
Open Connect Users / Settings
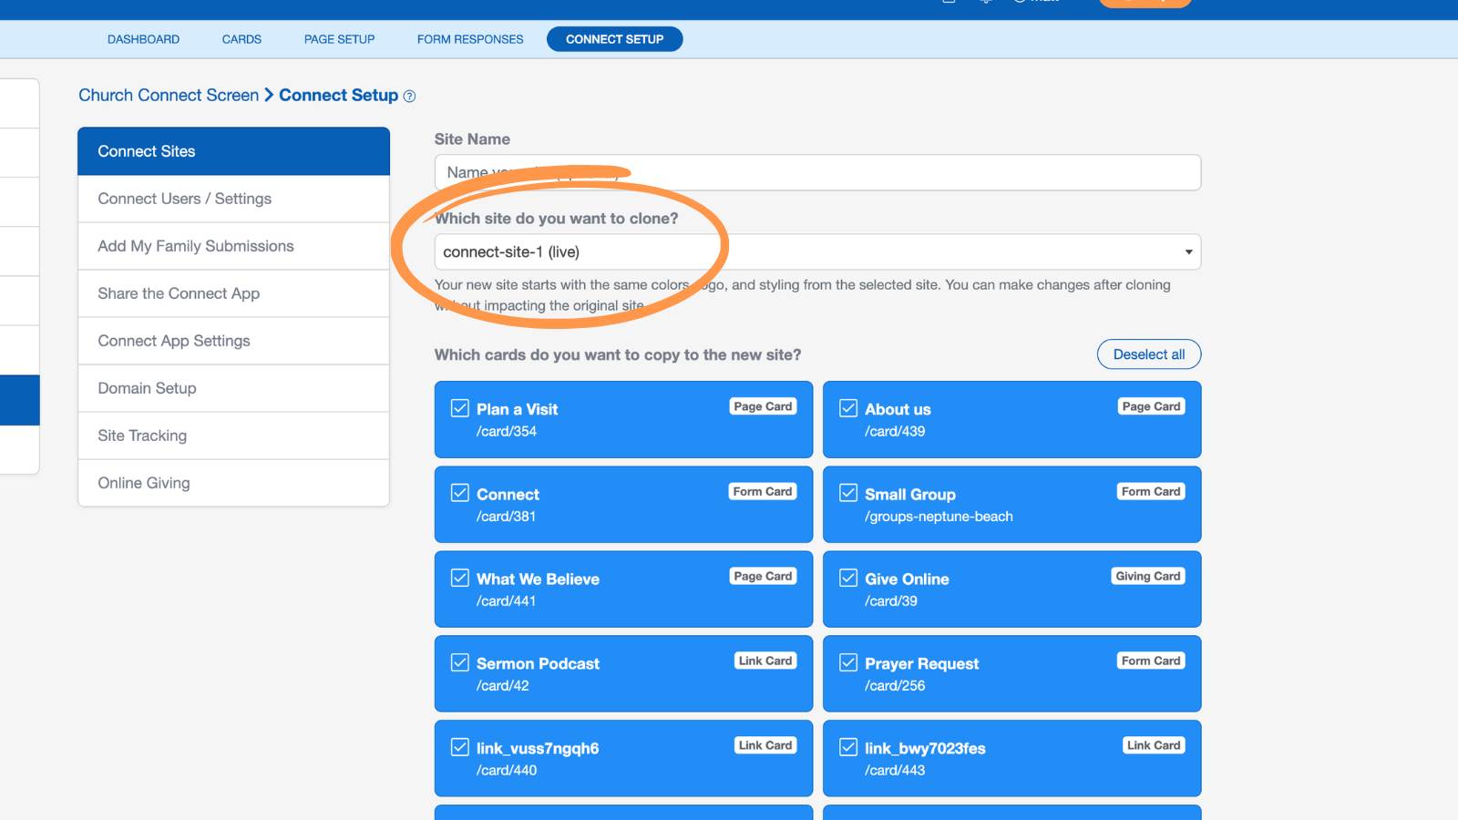click(233, 199)
